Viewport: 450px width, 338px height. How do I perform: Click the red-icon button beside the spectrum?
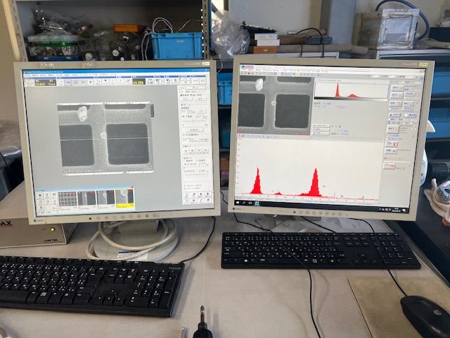(x=392, y=144)
